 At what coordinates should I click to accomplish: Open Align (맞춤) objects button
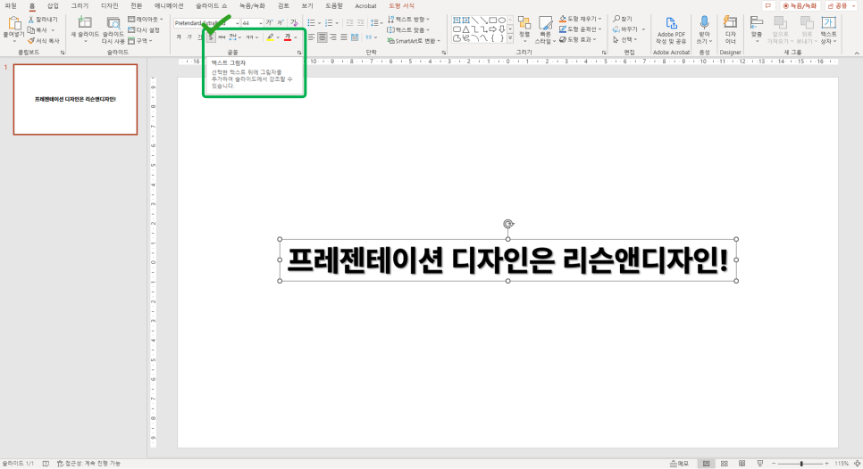(x=757, y=29)
